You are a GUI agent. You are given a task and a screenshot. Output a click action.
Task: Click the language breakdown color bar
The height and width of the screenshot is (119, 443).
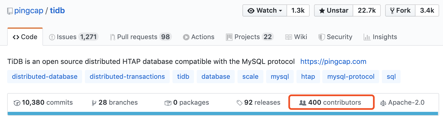[x=223, y=113]
